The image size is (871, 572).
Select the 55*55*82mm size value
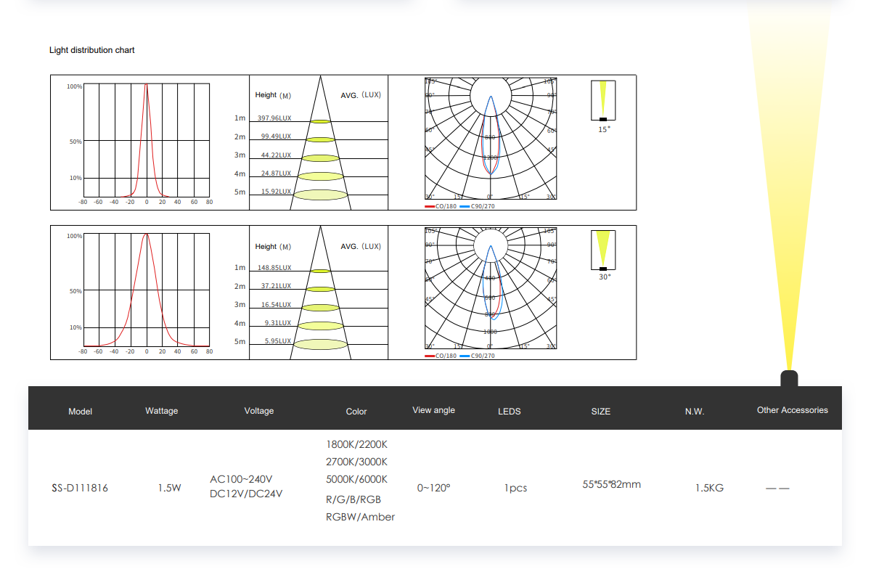click(x=612, y=484)
